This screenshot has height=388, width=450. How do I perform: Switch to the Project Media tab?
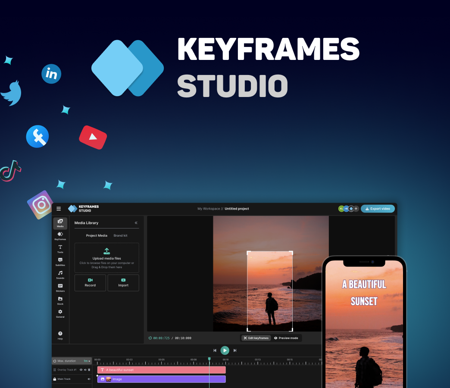pyautogui.click(x=97, y=235)
